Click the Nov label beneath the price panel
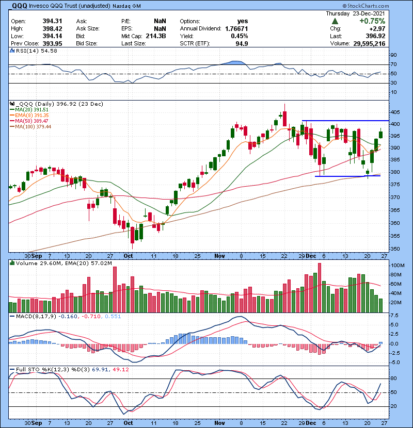Image resolution: width=413 pixels, height=428 pixels. point(219,256)
